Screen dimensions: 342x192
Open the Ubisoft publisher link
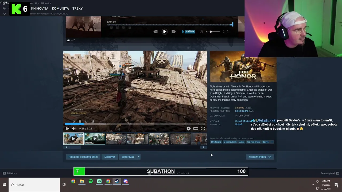[239, 124]
